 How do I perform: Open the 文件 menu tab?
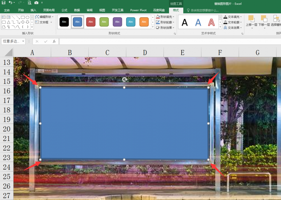click(x=7, y=10)
